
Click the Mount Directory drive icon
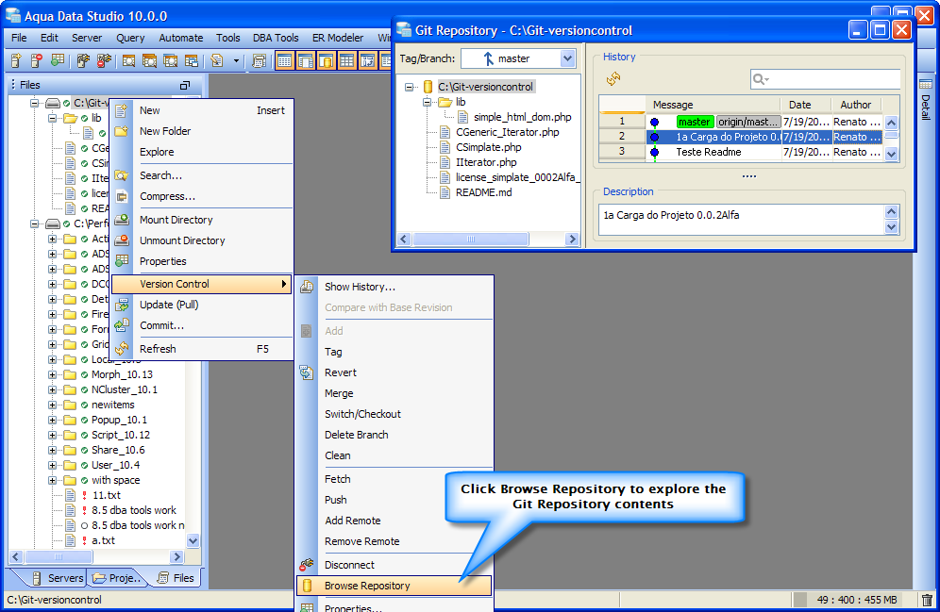click(x=122, y=220)
